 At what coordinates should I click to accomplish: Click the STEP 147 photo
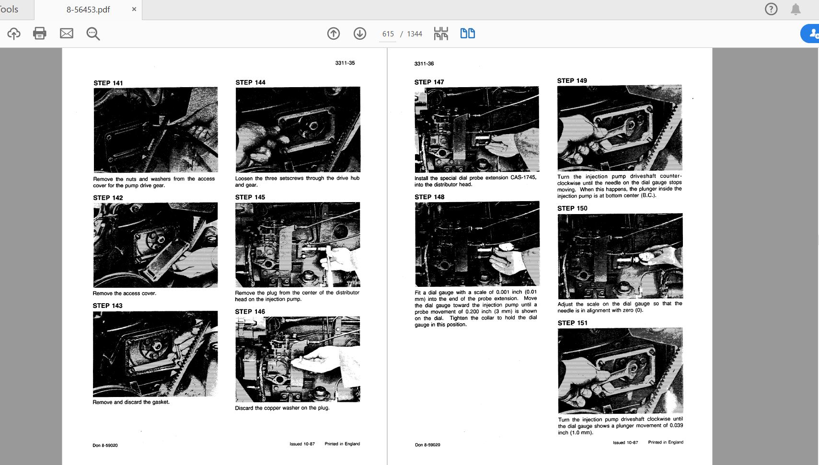pos(477,129)
